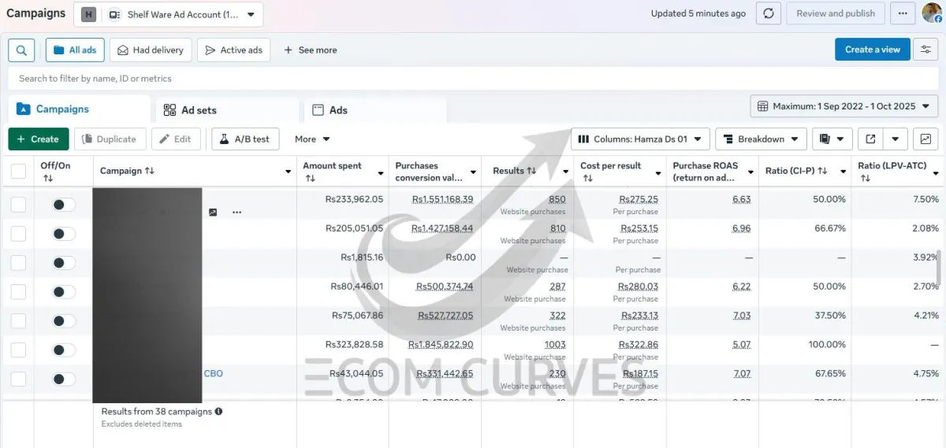This screenshot has width=946, height=448.
Task: Open the export options dropdown arrow
Action: (x=896, y=139)
